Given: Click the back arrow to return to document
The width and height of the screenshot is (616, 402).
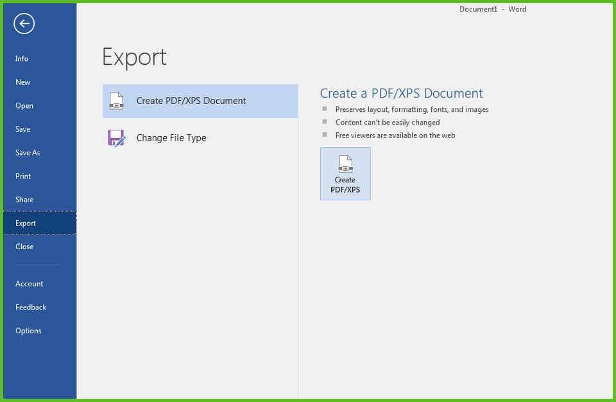Looking at the screenshot, I should tap(24, 24).
